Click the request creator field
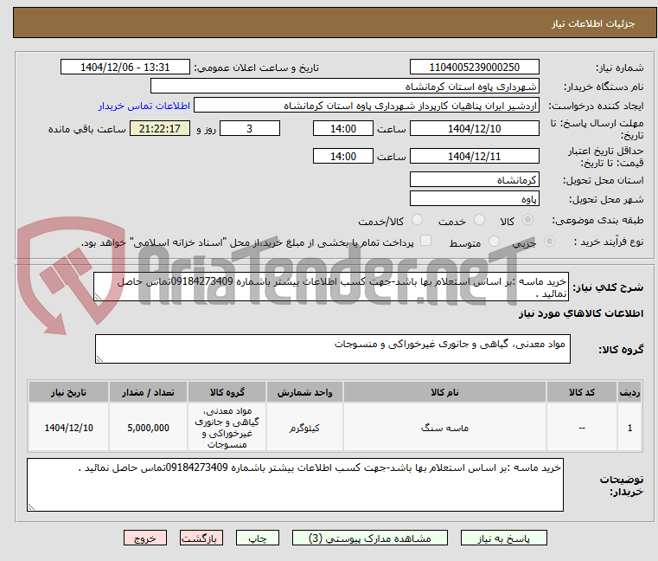Screen dimensions: 658x561 [x=367, y=106]
